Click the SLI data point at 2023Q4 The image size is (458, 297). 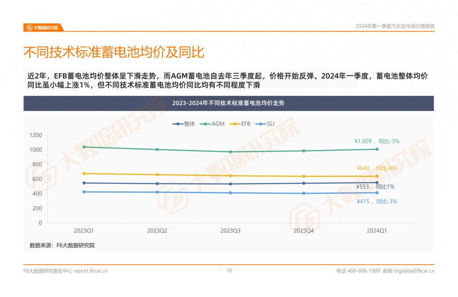click(x=304, y=193)
